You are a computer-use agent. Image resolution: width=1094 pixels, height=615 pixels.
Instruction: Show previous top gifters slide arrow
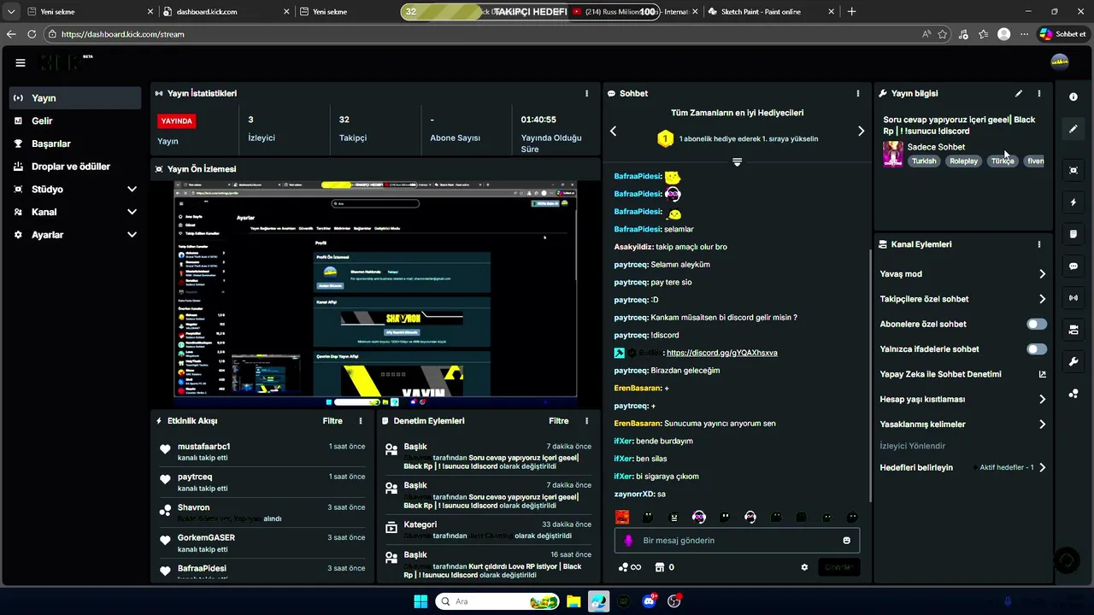pos(613,131)
